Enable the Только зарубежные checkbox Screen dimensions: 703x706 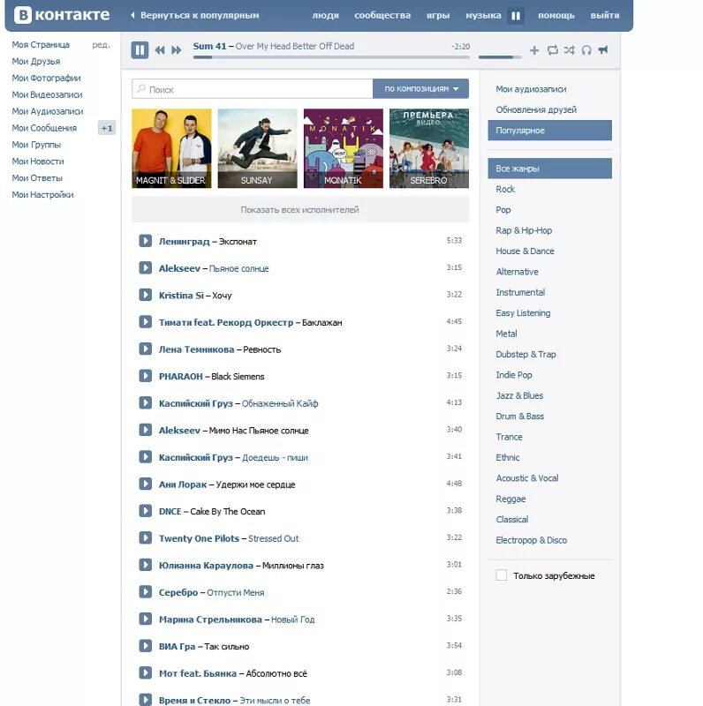pyautogui.click(x=501, y=575)
